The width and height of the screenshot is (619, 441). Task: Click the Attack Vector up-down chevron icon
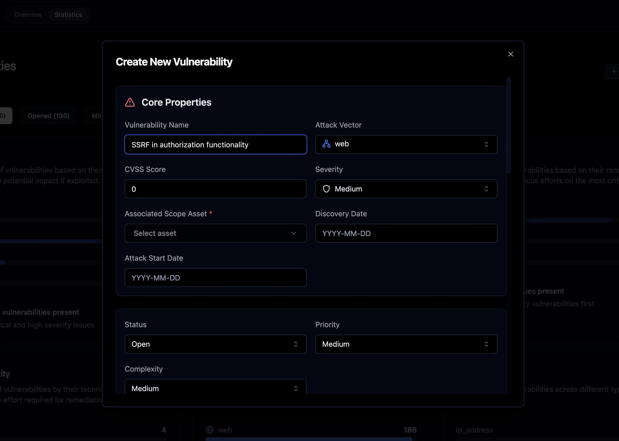tap(486, 144)
